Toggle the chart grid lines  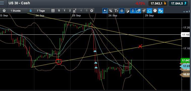pyautogui.click(x=122, y=11)
